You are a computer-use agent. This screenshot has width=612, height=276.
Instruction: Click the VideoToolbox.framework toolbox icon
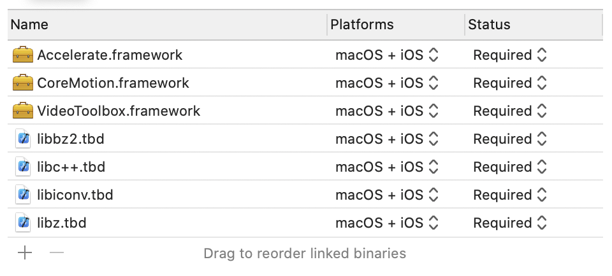22,111
